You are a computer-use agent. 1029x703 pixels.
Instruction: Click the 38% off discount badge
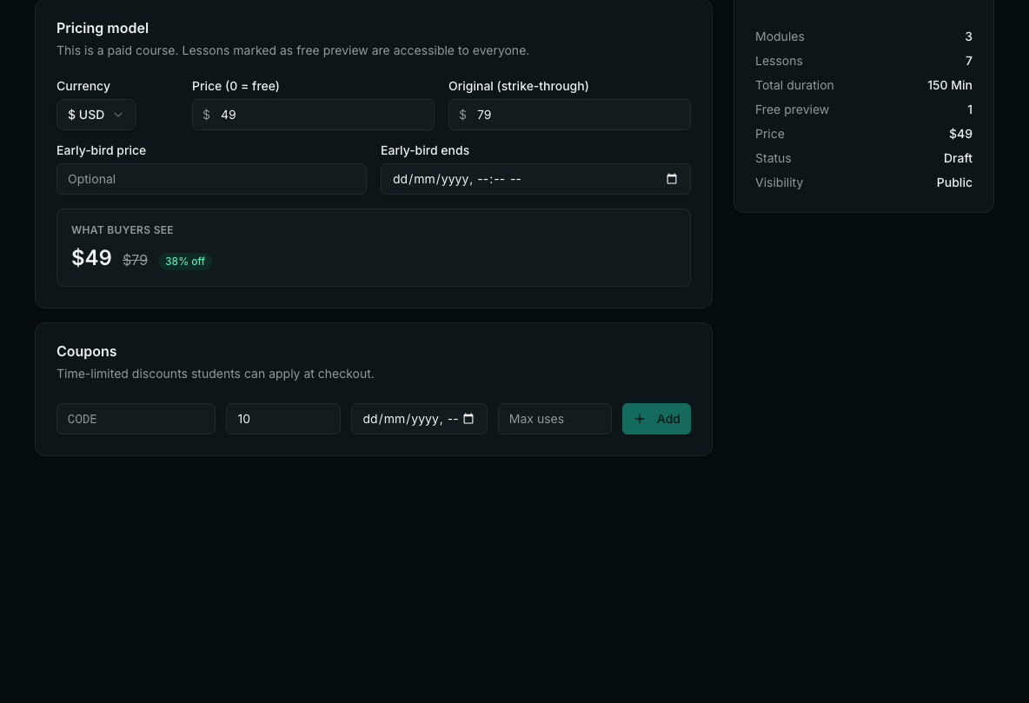click(185, 262)
